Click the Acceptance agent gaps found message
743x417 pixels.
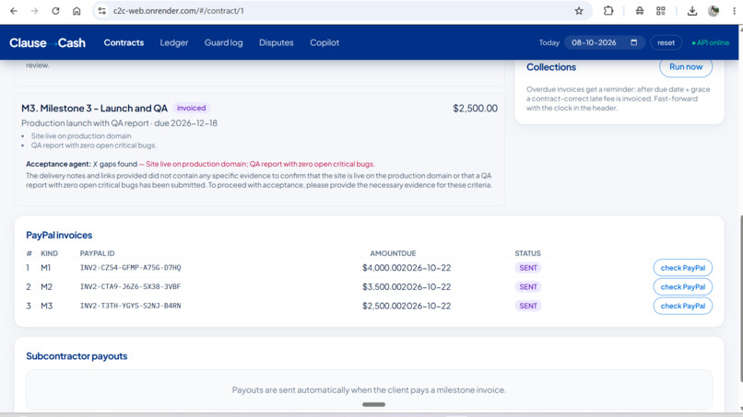tap(200, 164)
